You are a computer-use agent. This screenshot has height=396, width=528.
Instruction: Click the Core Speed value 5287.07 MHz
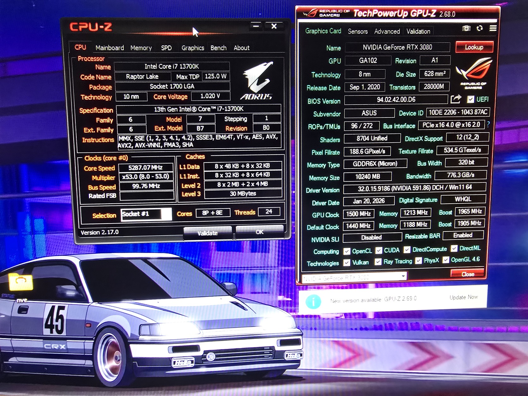(x=146, y=168)
